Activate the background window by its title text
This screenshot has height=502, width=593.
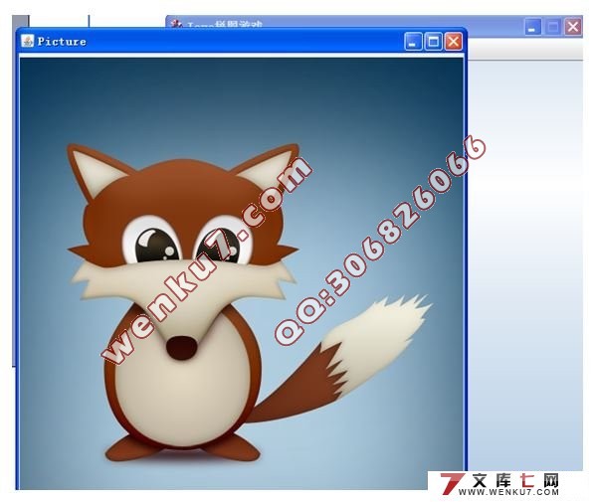(224, 25)
